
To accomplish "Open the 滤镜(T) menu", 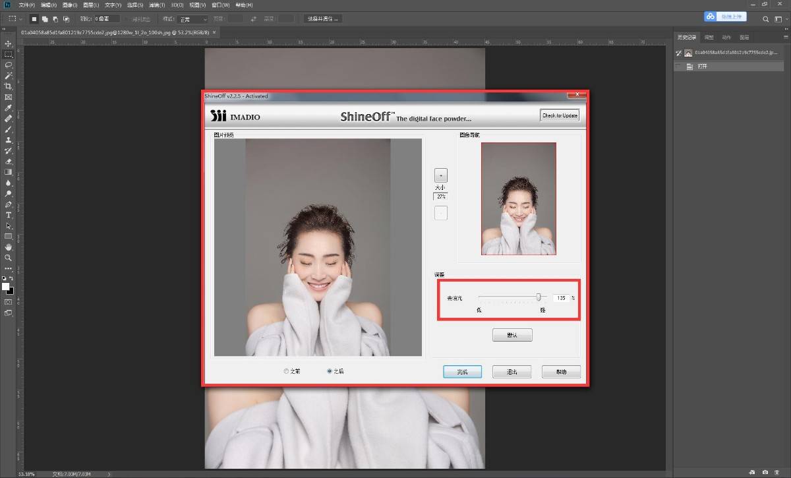I will coord(157,5).
